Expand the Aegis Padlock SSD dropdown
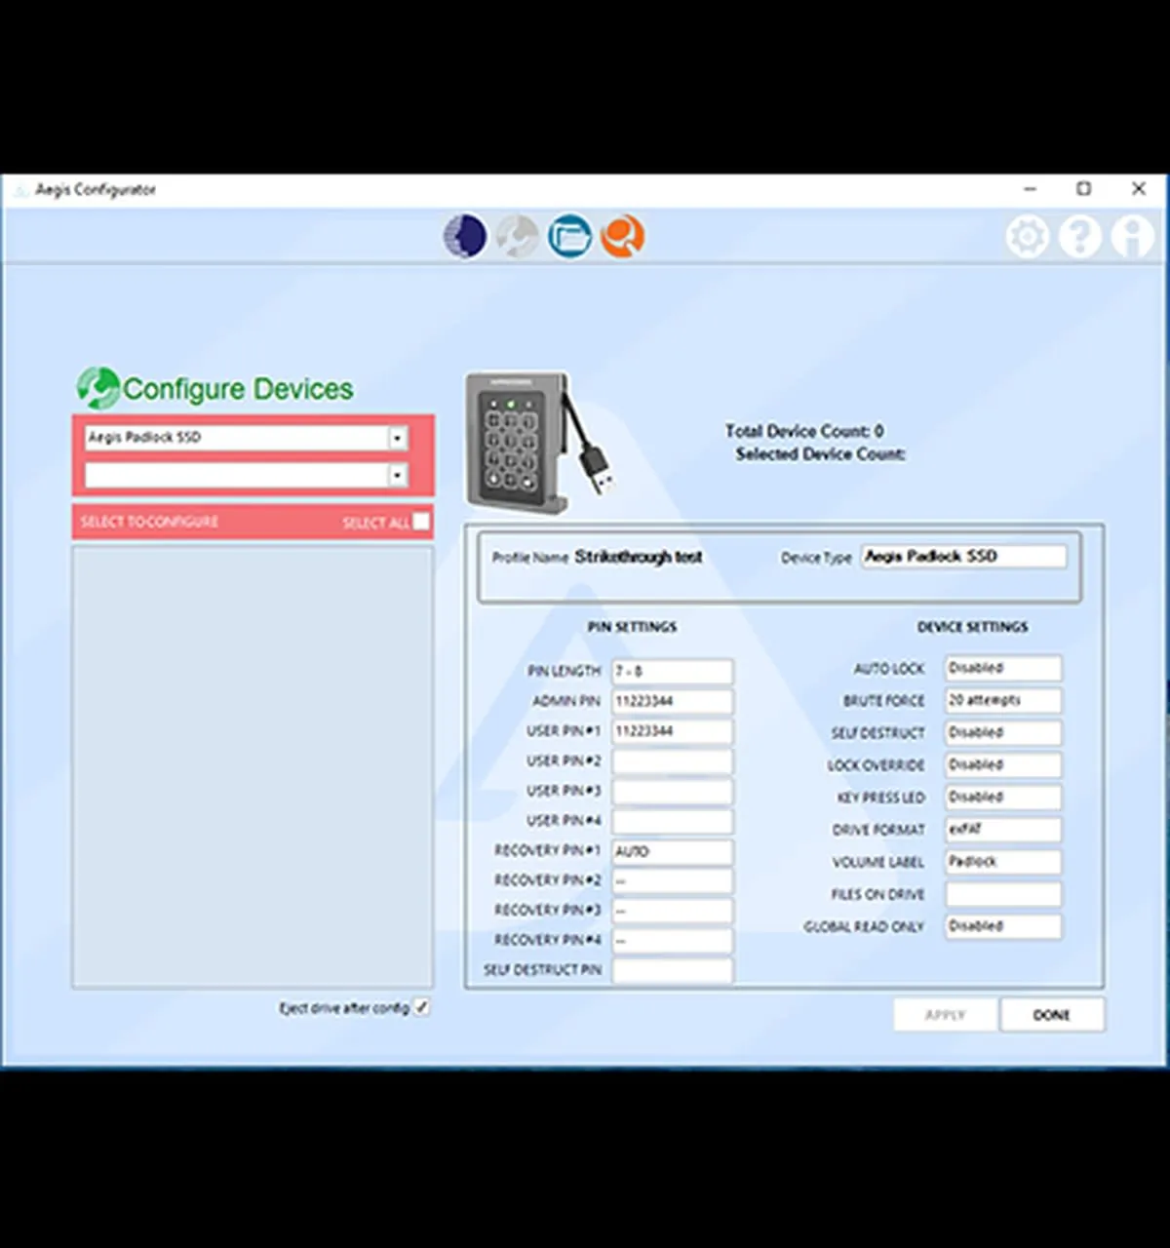The width and height of the screenshot is (1170, 1248). pos(397,439)
